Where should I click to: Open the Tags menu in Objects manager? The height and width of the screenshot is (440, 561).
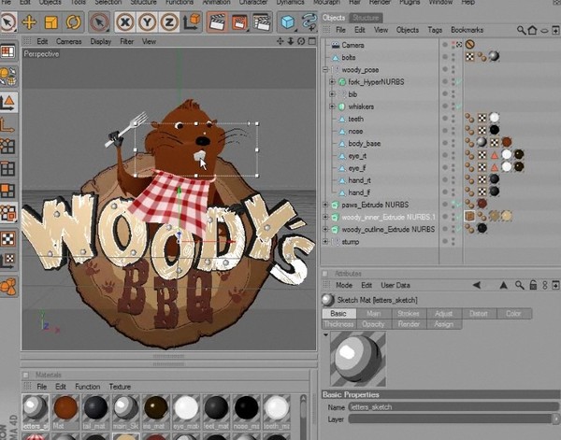coord(435,30)
